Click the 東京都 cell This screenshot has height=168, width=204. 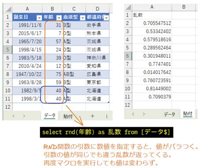click(97, 82)
